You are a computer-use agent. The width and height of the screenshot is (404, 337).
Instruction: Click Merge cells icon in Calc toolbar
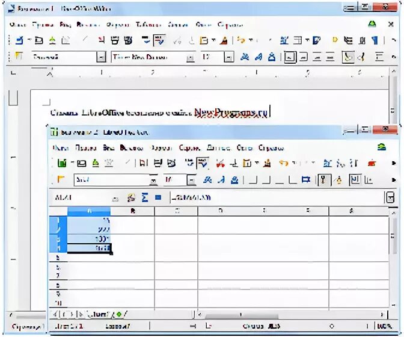306,180
